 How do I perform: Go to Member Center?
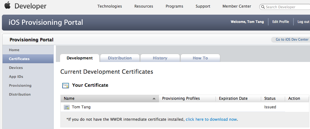[x=237, y=6]
